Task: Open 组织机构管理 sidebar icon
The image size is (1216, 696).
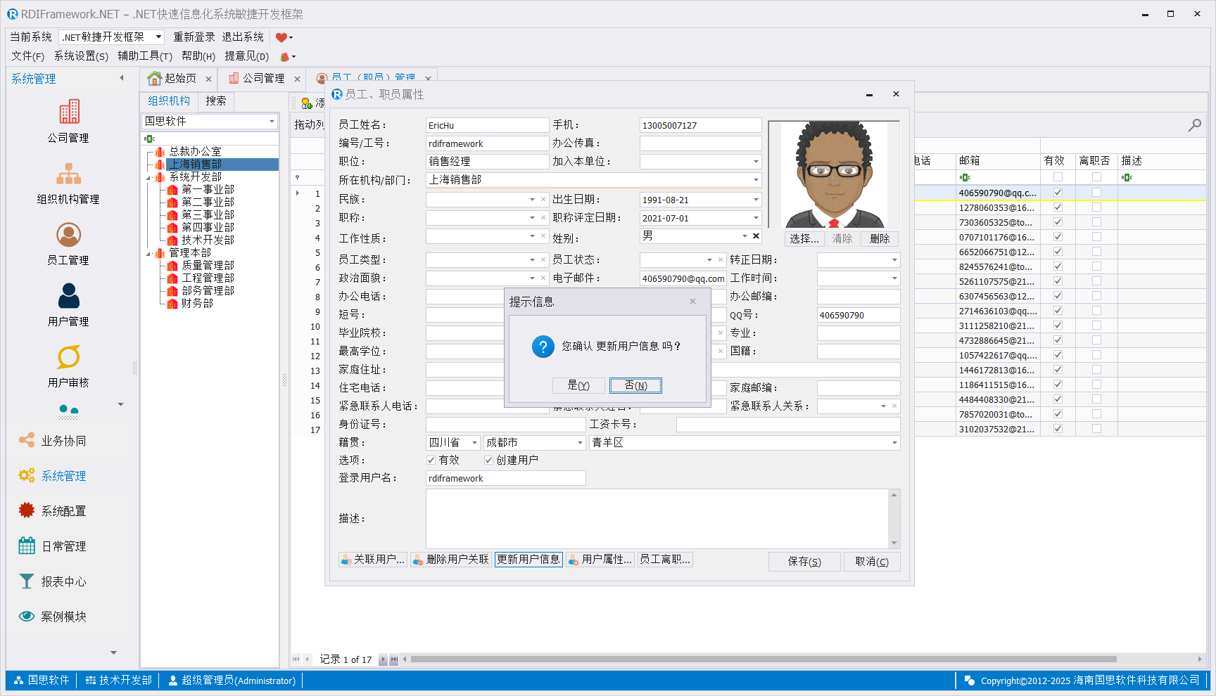Action: (68, 174)
